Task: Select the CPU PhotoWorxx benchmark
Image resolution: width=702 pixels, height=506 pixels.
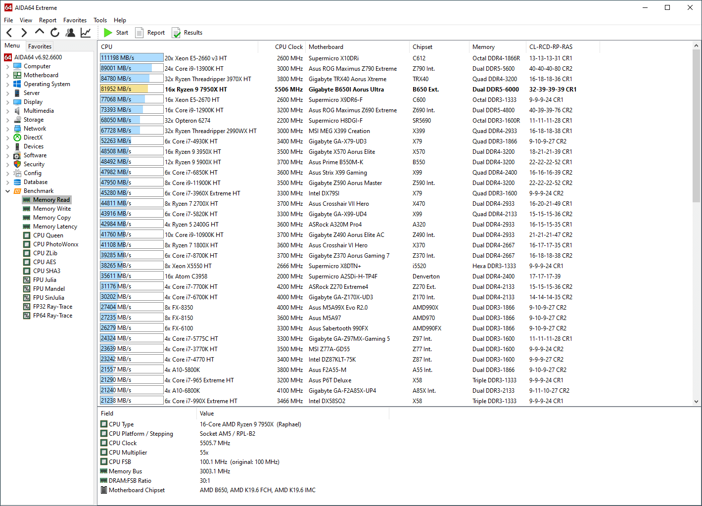Action: click(55, 244)
